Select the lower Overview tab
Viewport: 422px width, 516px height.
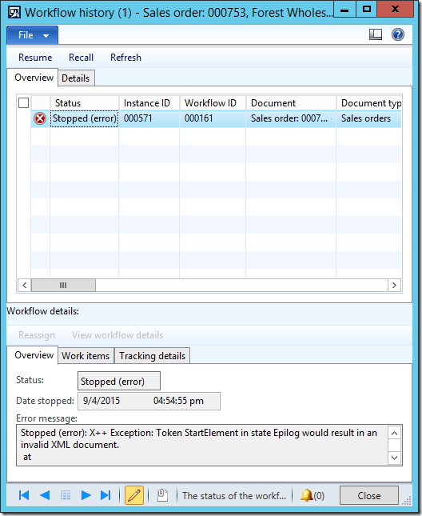pyautogui.click(x=34, y=355)
